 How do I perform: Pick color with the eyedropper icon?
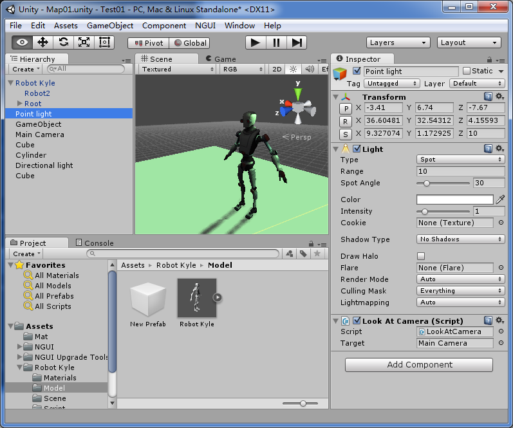(x=500, y=200)
